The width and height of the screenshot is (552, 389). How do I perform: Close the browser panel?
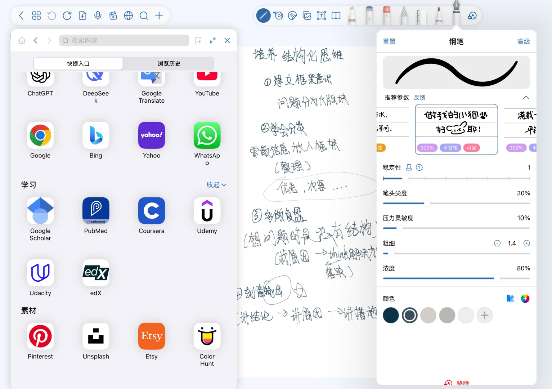(x=227, y=40)
